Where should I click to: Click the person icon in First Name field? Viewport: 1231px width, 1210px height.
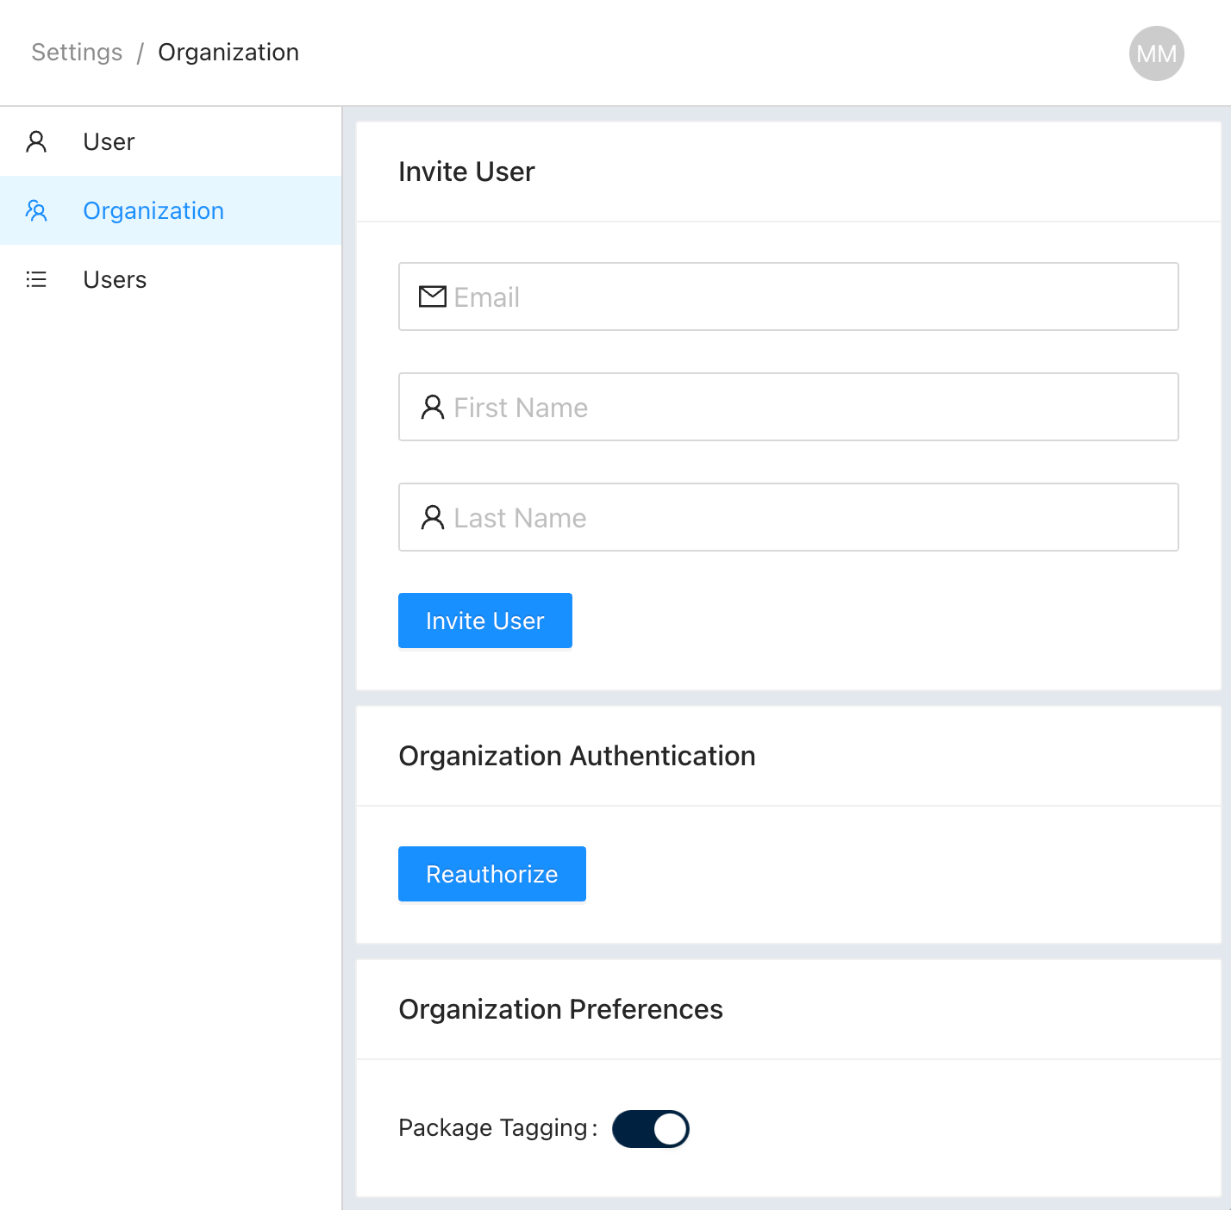click(x=433, y=407)
